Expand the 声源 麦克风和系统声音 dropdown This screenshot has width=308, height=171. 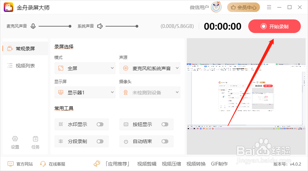pos(150,68)
